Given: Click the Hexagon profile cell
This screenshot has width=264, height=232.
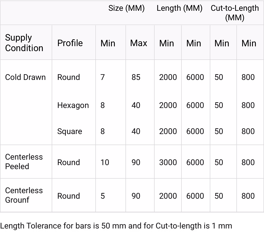Looking at the screenshot, I should click(73, 105).
